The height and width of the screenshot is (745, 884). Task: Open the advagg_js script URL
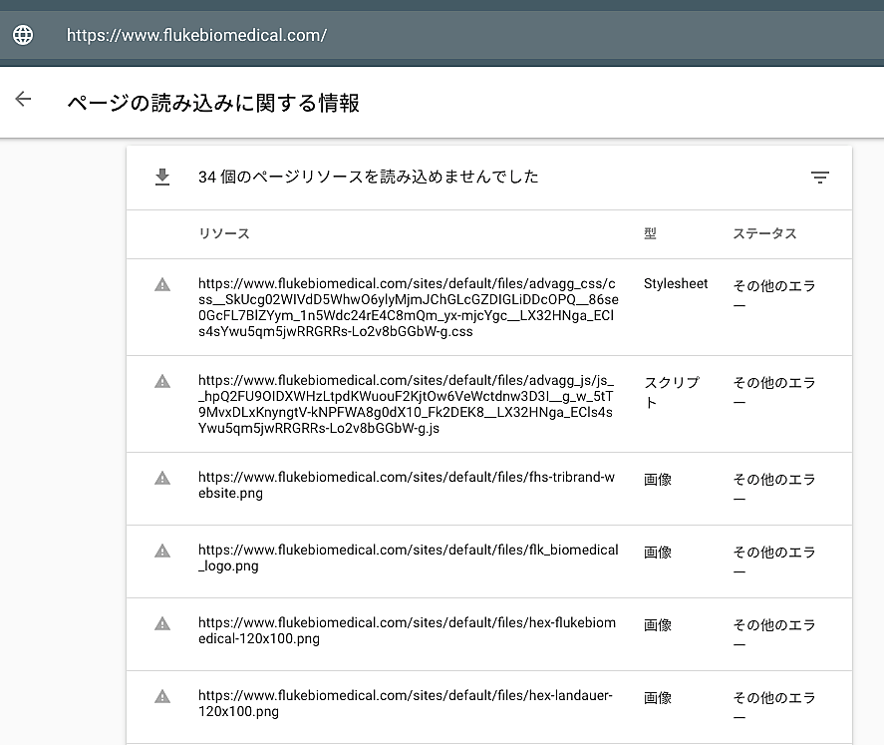point(407,404)
